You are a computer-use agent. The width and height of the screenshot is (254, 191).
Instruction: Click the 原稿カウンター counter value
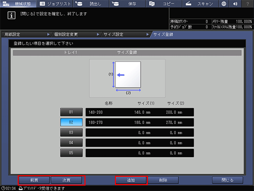pos(207,22)
